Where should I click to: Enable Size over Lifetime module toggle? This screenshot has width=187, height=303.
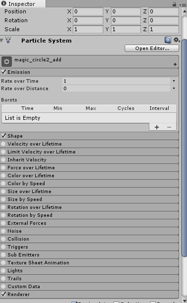3,191
